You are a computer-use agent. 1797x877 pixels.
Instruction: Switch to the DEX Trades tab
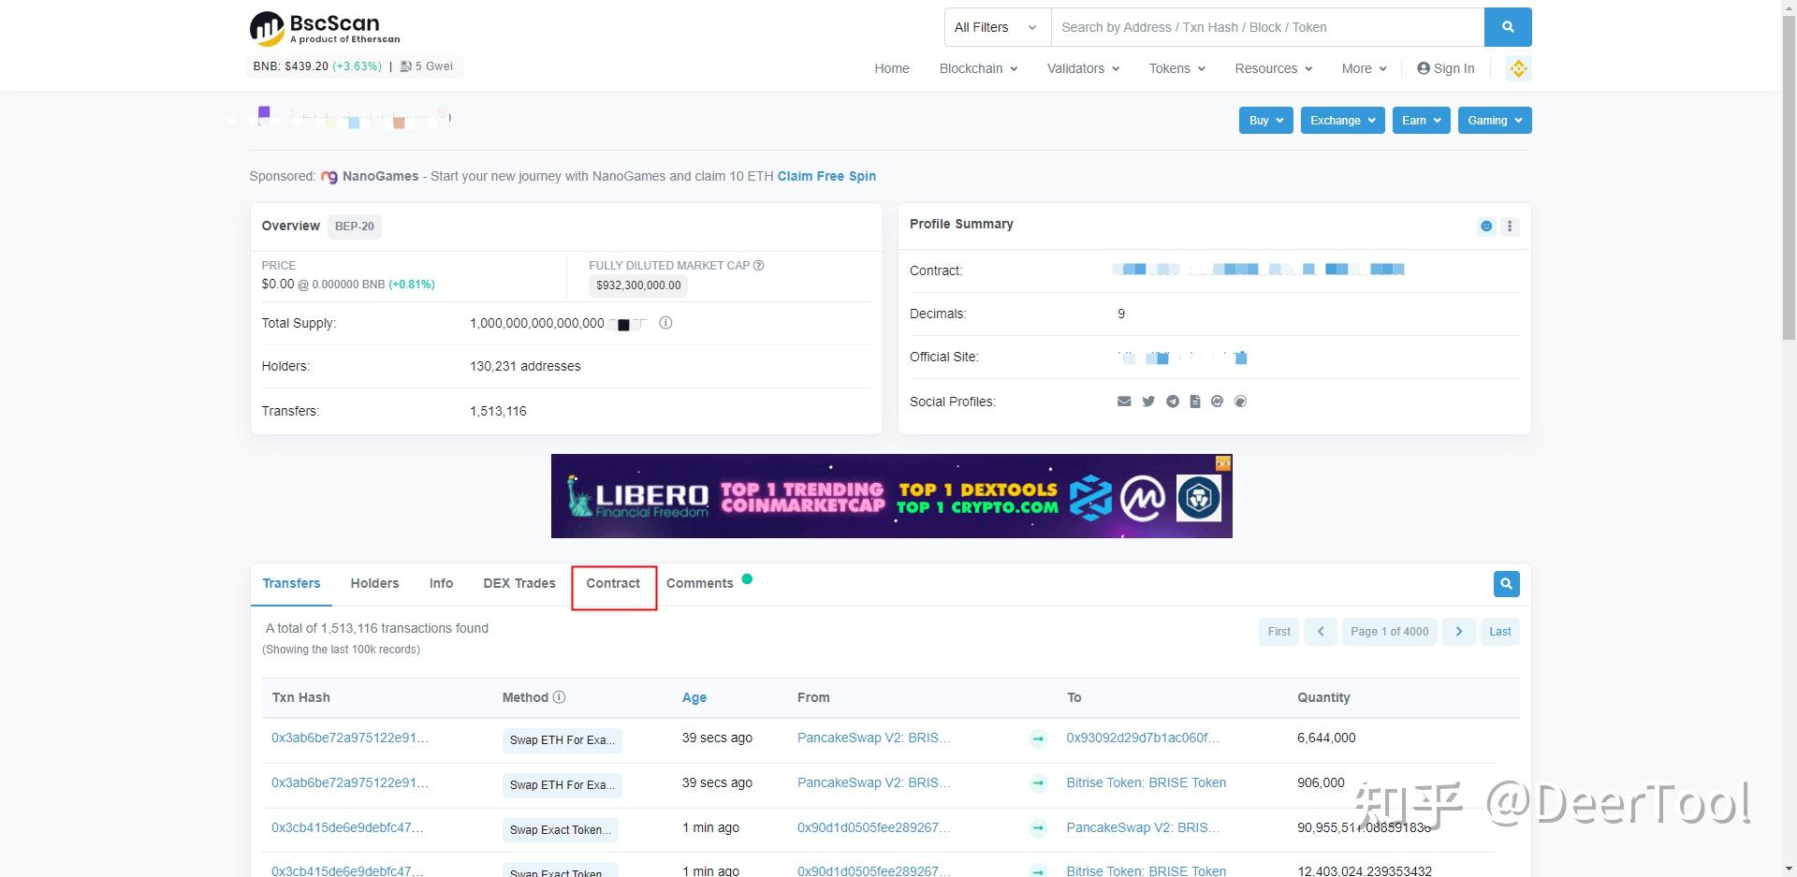pyautogui.click(x=519, y=583)
